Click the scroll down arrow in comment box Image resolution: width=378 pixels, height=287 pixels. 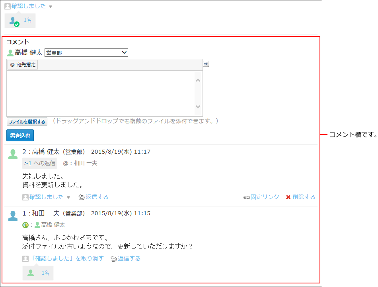click(x=198, y=107)
